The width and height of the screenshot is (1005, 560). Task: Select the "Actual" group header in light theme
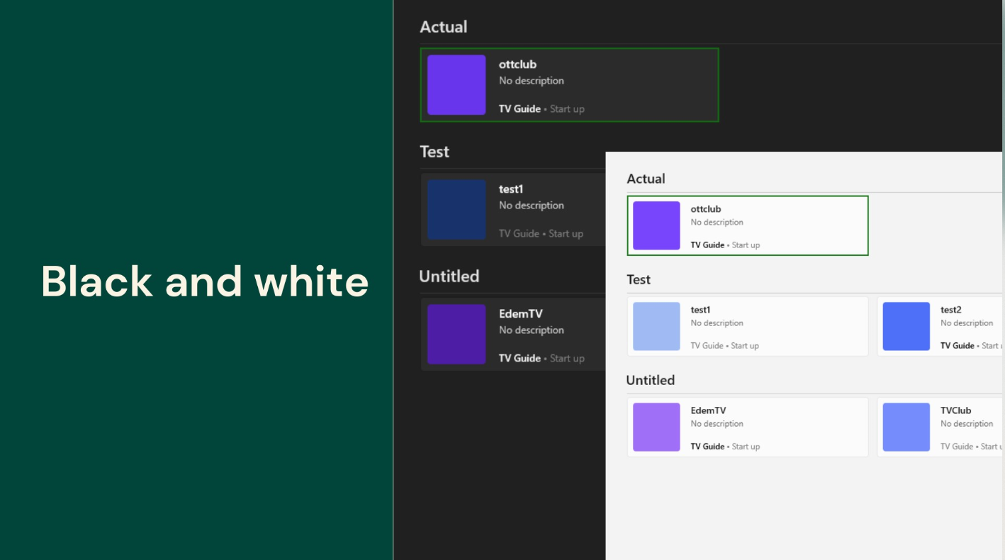646,179
